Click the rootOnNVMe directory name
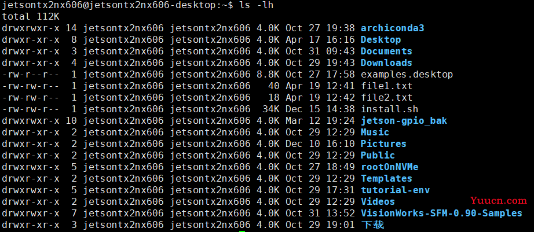The image size is (534, 232). [x=389, y=167]
